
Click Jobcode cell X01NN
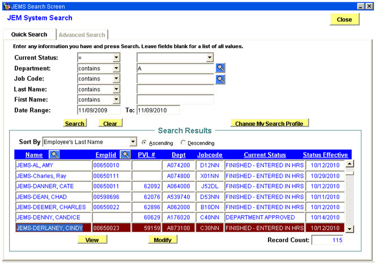pos(210,176)
